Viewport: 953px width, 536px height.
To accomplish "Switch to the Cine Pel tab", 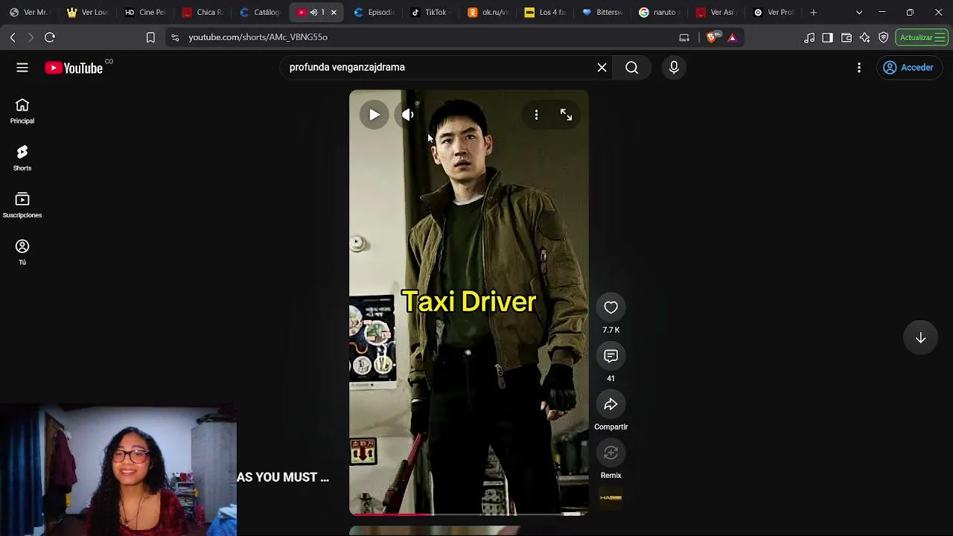I will pos(144,13).
